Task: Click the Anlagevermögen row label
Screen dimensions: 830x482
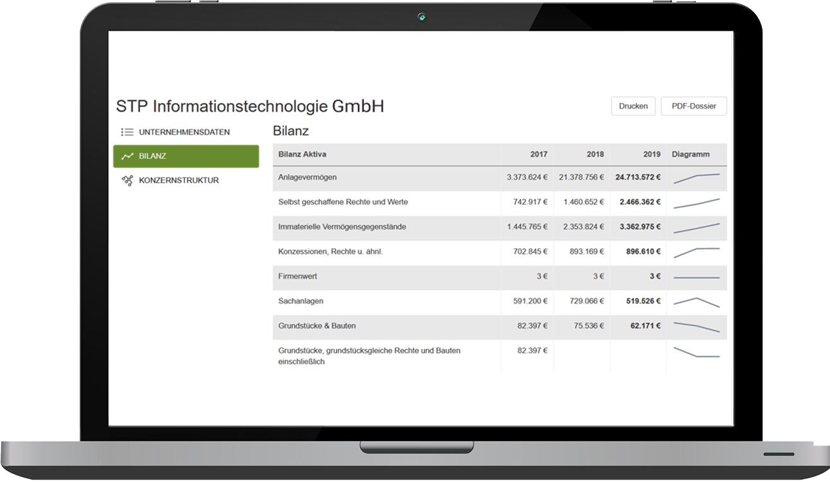Action: coord(308,178)
